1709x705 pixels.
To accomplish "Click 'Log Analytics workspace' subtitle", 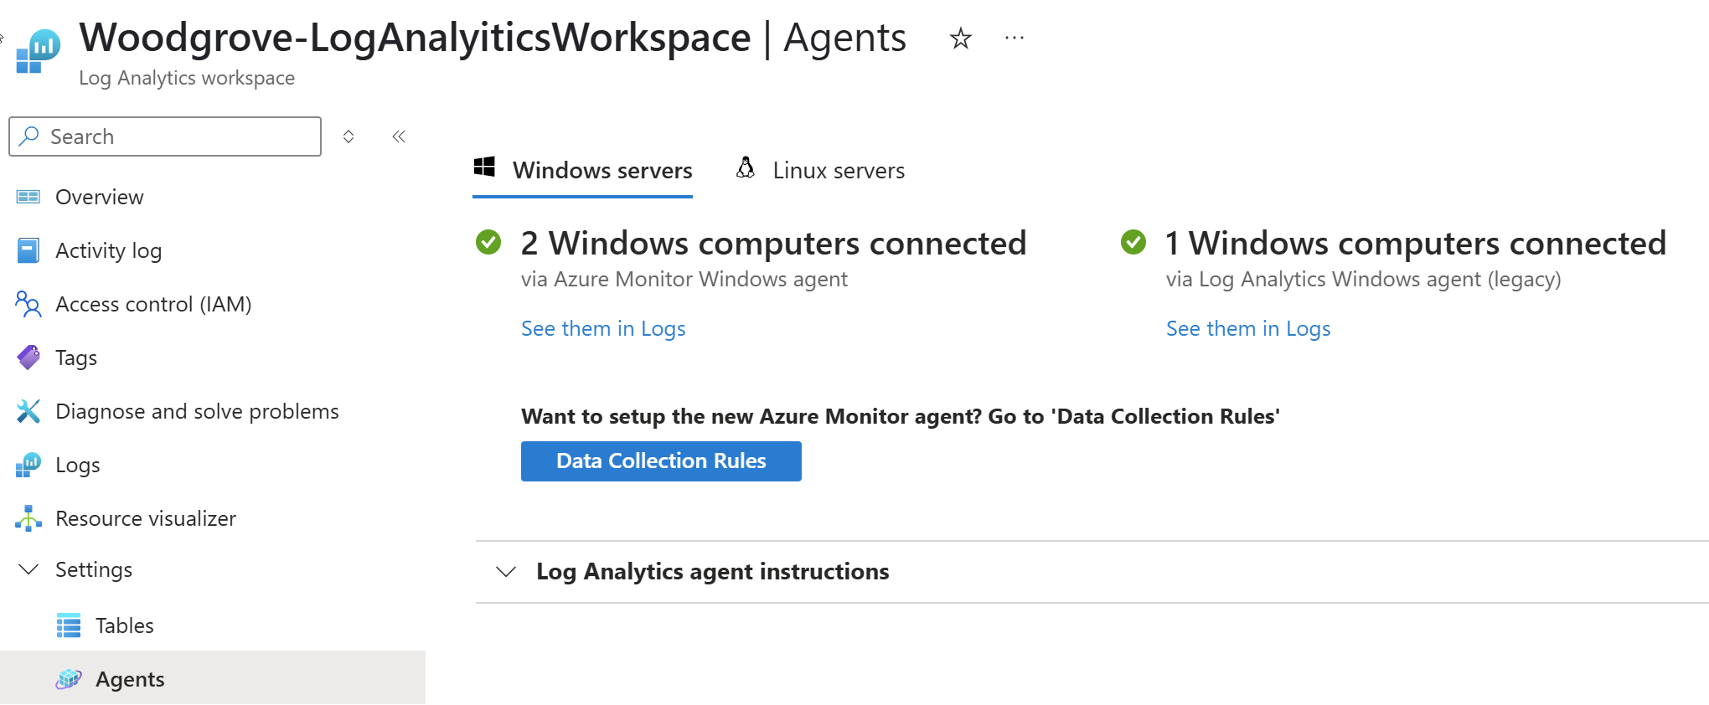I will (x=187, y=78).
